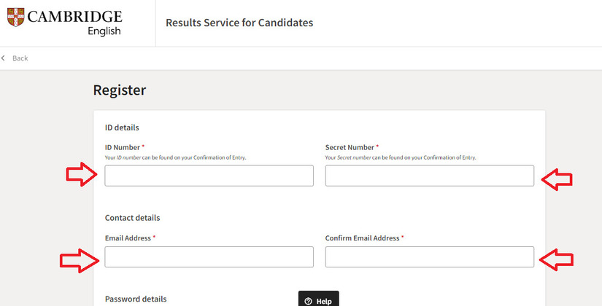Click the Cambridge English wordmark text
Screen dimensions: 602x306
tap(74, 23)
